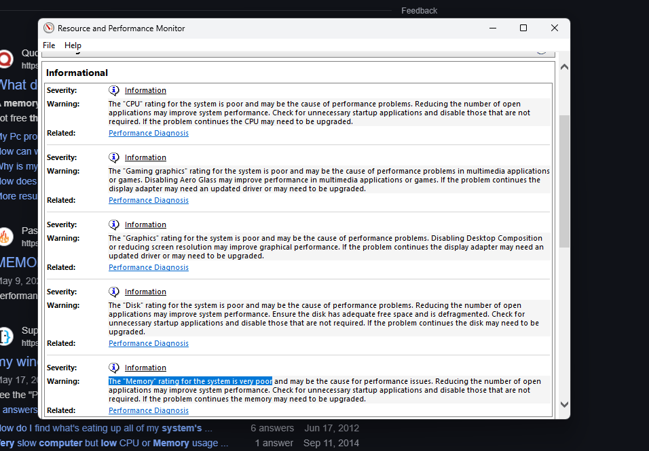This screenshot has height=451, width=649.
Task: Click the CPU rating warning text
Action: tap(320, 113)
